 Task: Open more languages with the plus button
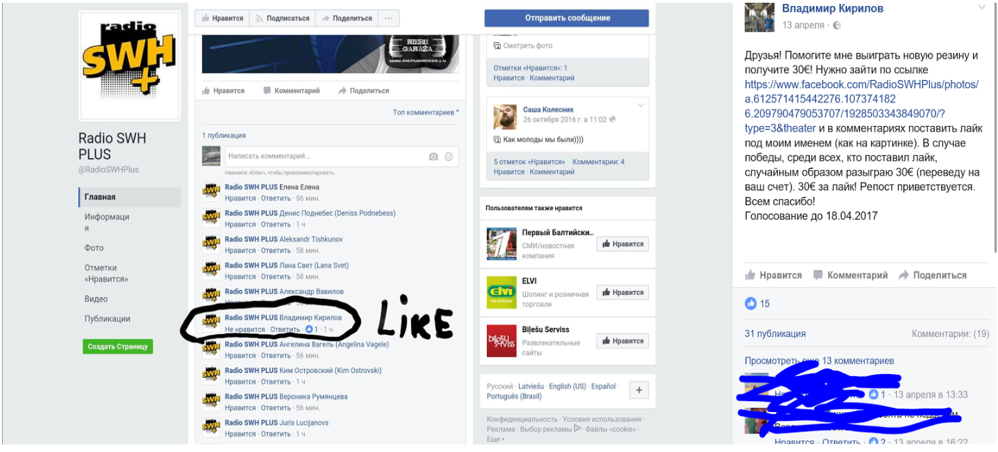point(639,390)
